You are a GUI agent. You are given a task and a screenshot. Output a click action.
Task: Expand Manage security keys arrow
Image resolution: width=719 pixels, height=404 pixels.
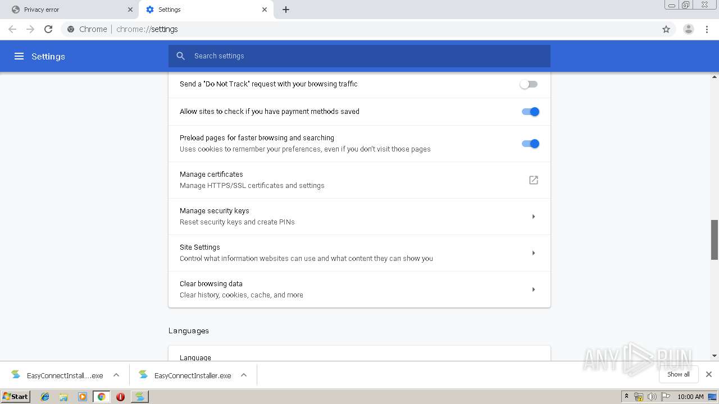(534, 217)
